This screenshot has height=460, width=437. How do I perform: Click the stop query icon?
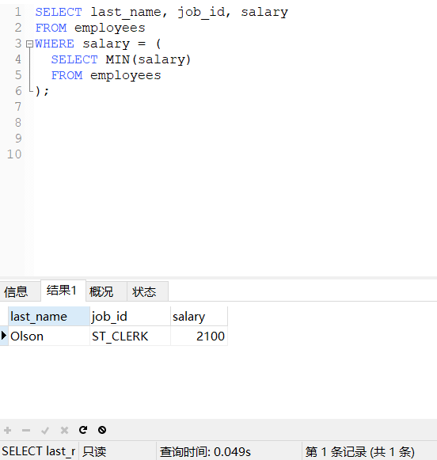[x=102, y=430]
